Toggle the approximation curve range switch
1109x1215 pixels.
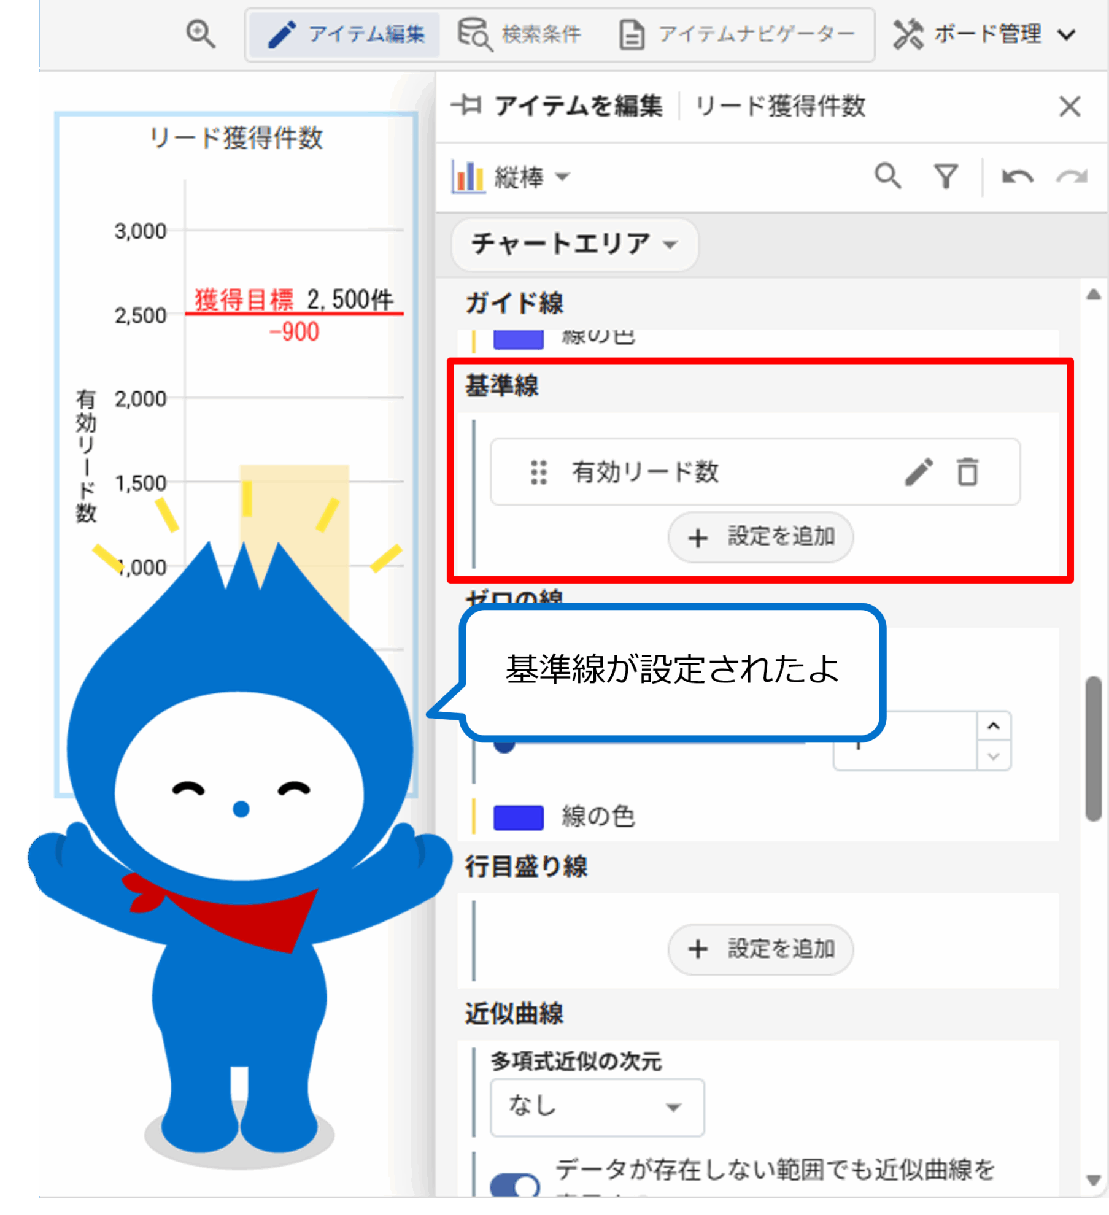point(515,1185)
